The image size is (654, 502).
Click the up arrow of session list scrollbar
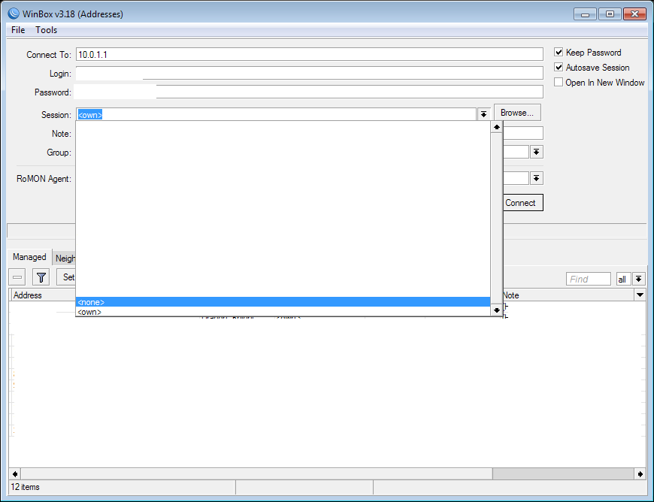(x=496, y=127)
